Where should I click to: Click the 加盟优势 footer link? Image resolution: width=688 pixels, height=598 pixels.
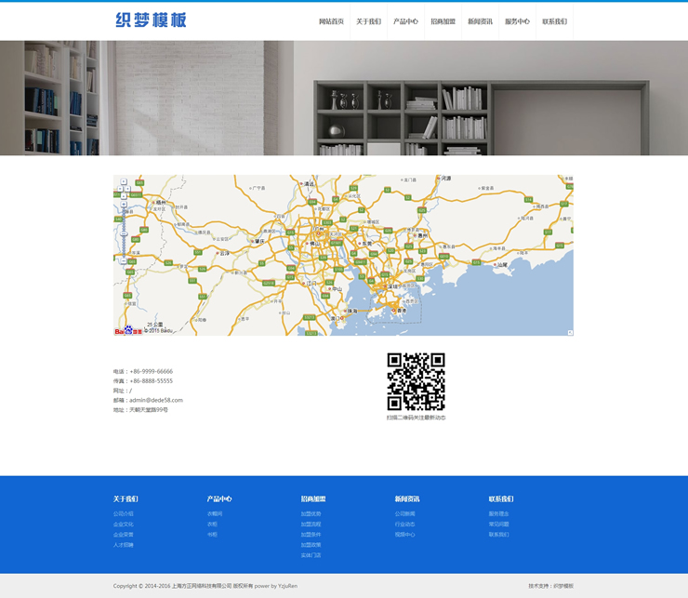tap(311, 513)
